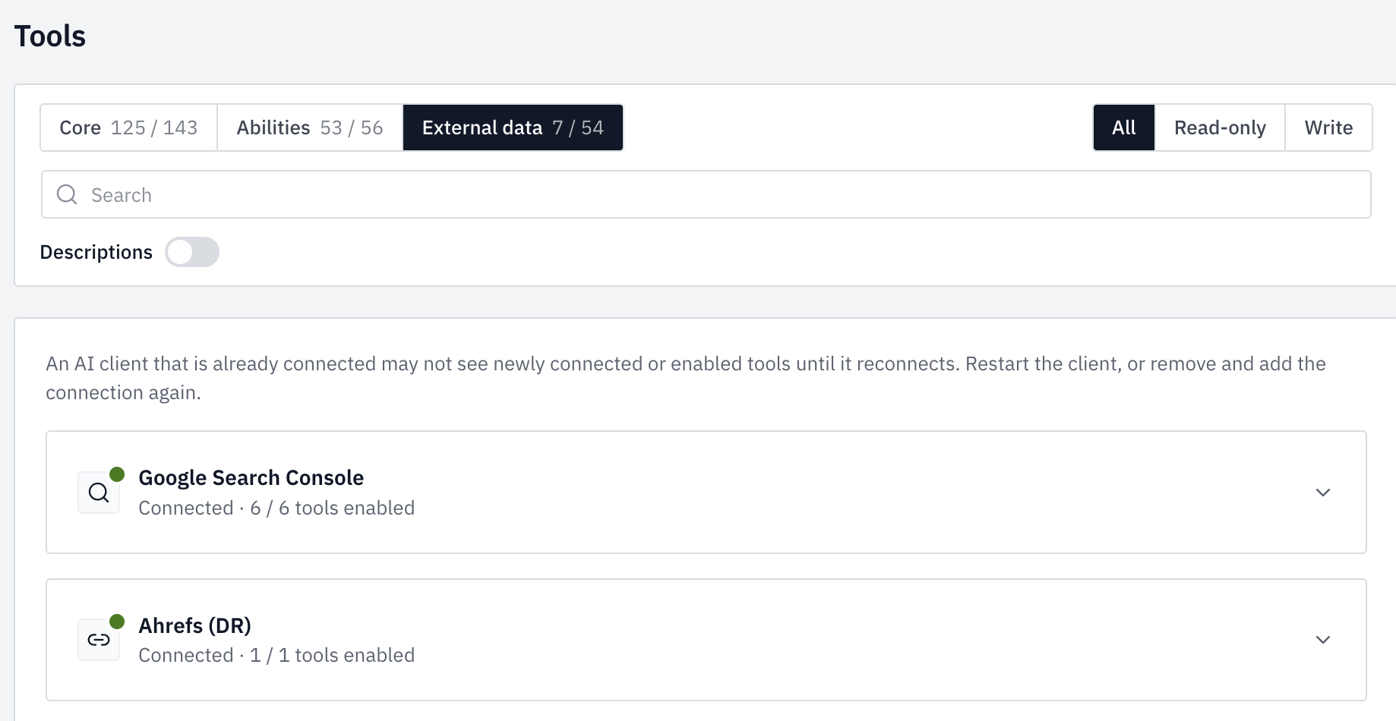Select the All filter button
The image size is (1396, 721).
pyautogui.click(x=1124, y=128)
